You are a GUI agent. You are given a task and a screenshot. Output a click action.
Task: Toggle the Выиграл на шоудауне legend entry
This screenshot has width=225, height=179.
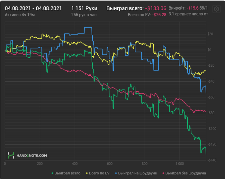click(x=136, y=173)
